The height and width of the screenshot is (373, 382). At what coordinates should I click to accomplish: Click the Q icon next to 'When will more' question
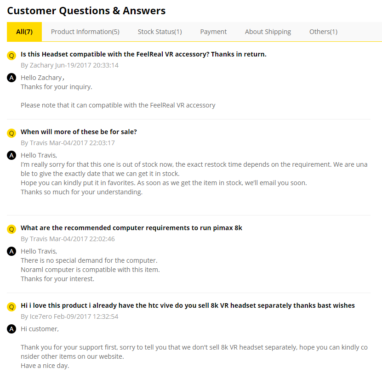11,133
